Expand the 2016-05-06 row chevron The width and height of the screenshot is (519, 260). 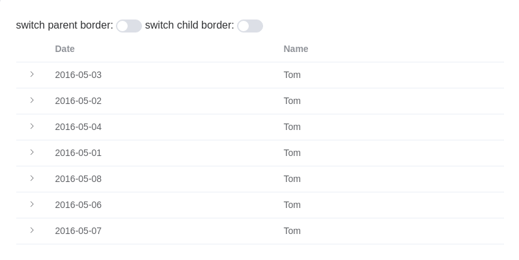click(32, 204)
